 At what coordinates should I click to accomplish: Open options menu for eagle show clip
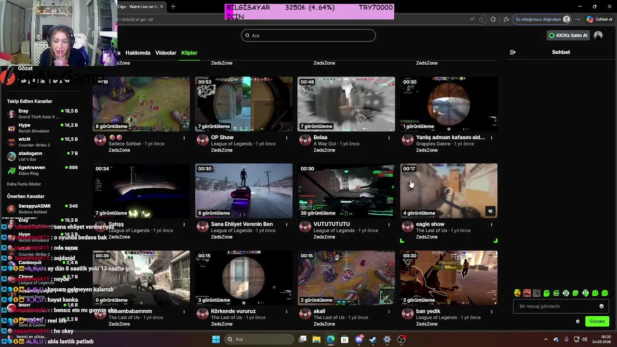pyautogui.click(x=491, y=225)
